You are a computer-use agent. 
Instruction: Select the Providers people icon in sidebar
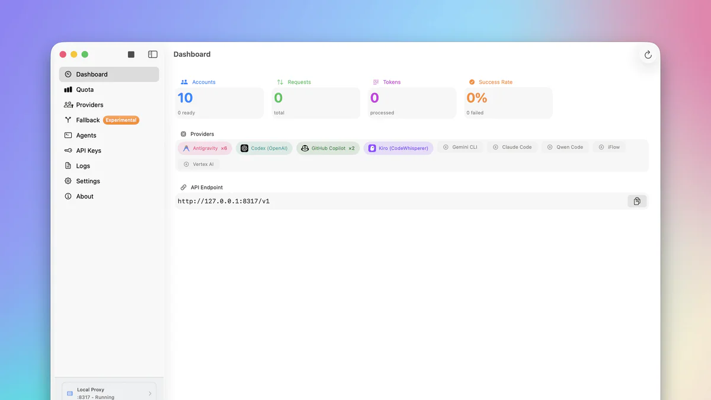coord(68,104)
